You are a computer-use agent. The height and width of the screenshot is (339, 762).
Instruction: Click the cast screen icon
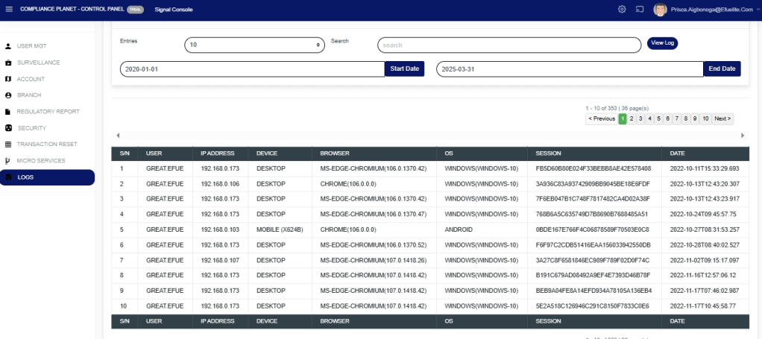[640, 9]
